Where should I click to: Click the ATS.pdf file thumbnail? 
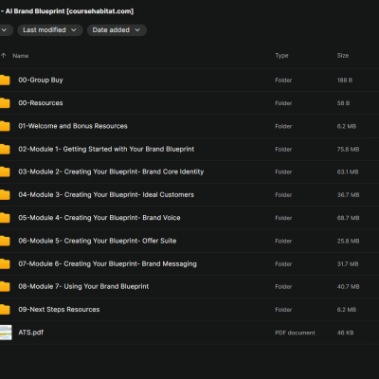coord(6,333)
